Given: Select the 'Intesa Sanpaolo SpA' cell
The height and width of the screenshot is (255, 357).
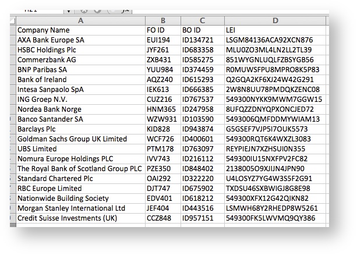Looking at the screenshot, I should [x=80, y=90].
